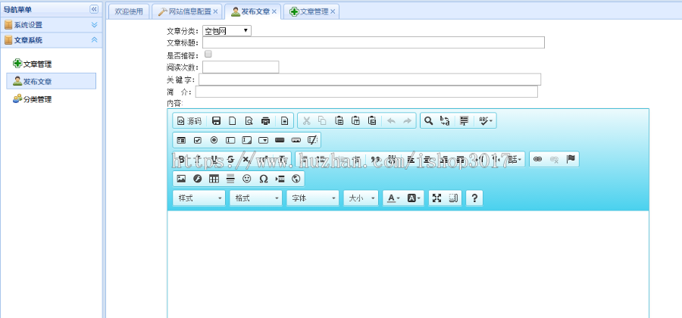Switch to the 网站信息配置 tab

[x=186, y=11]
